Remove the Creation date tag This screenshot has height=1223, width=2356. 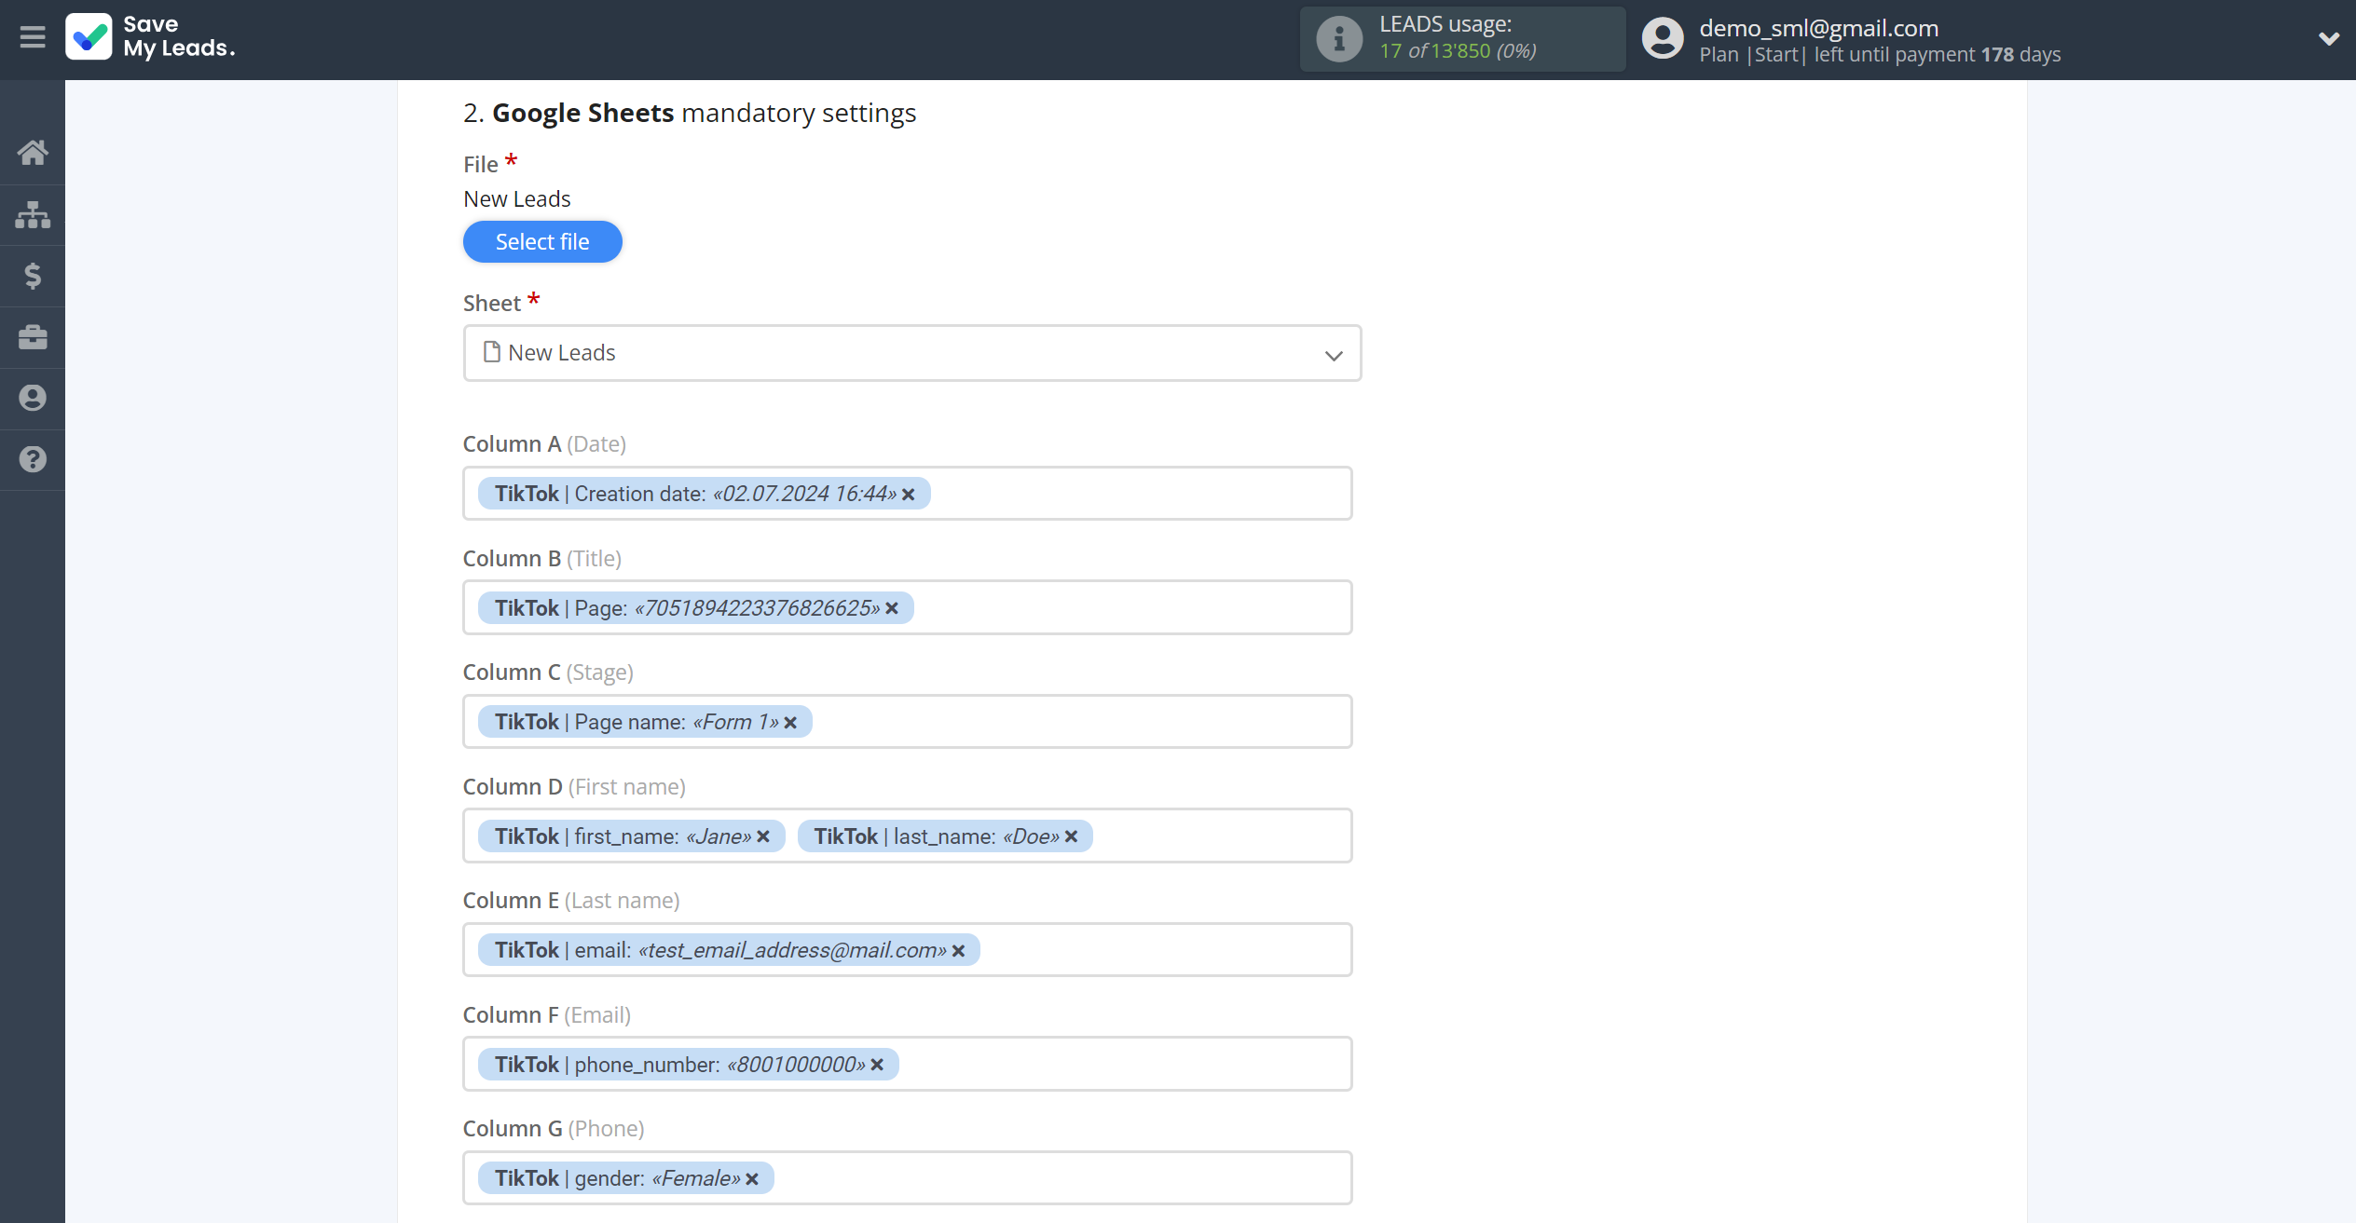(909, 495)
